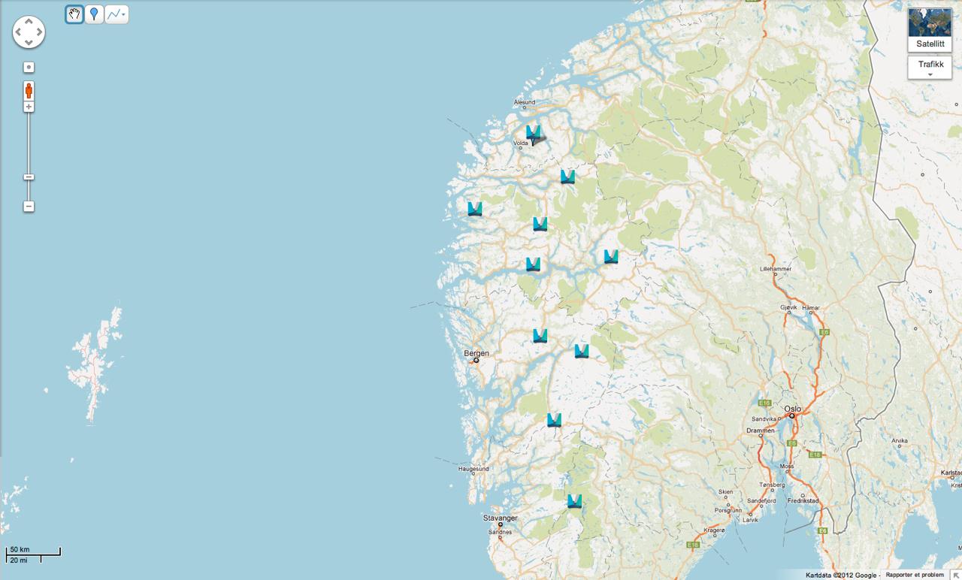This screenshot has height=580, width=962.
Task: Click the Lillehammer town label
Action: tap(776, 267)
